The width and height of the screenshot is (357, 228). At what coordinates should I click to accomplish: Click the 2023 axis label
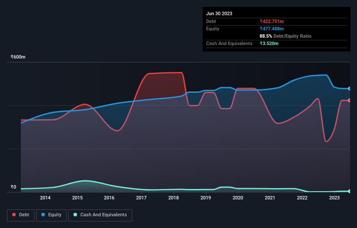[x=334, y=198]
